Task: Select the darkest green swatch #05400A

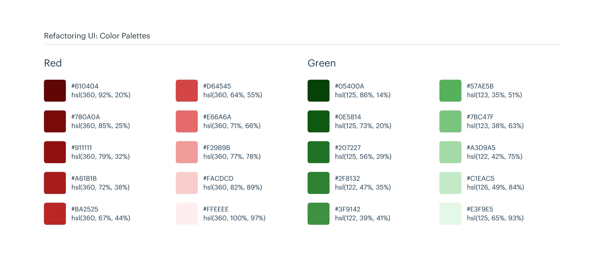Action: coord(319,91)
